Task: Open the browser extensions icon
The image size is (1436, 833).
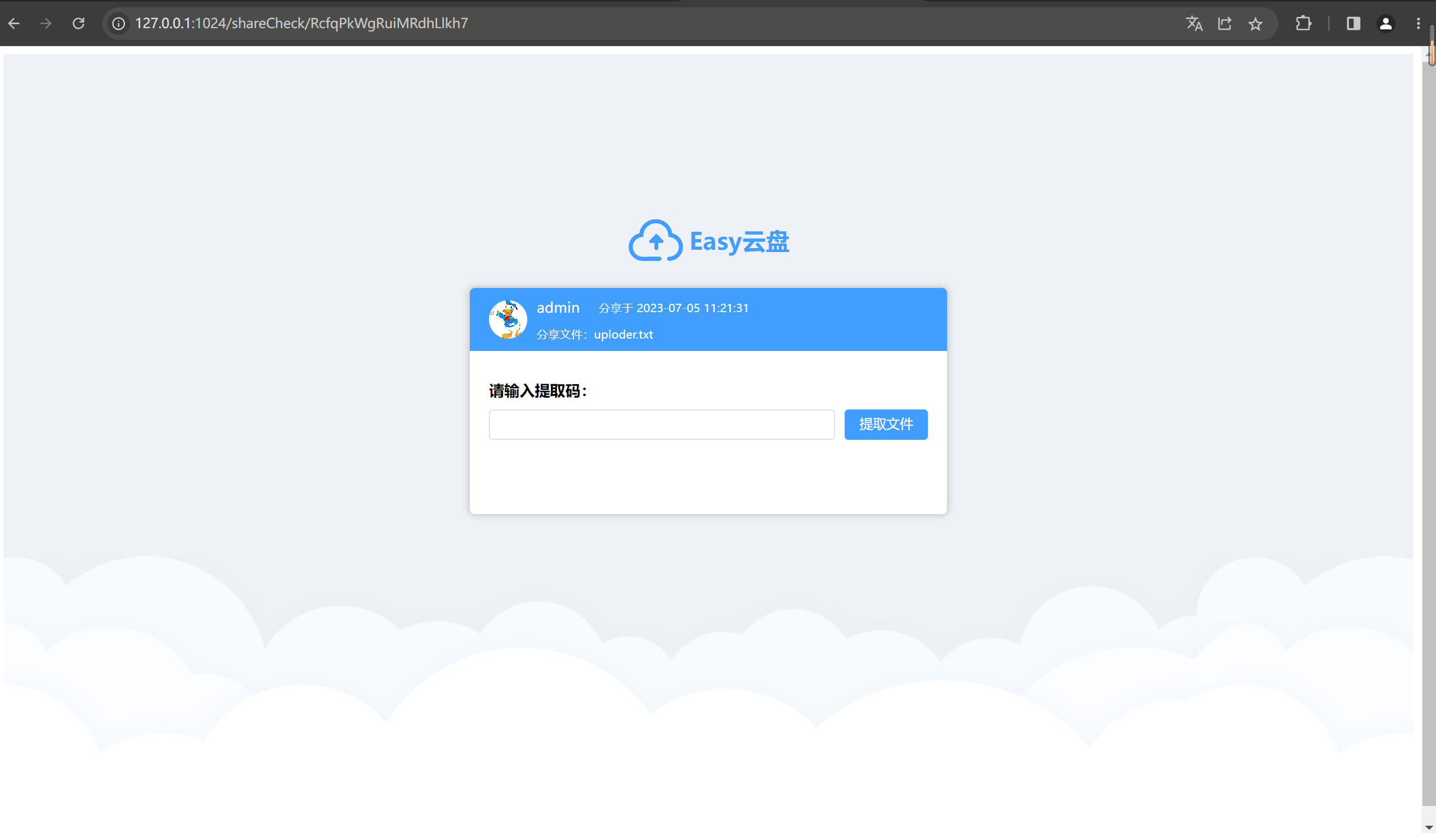Action: pos(1304,24)
